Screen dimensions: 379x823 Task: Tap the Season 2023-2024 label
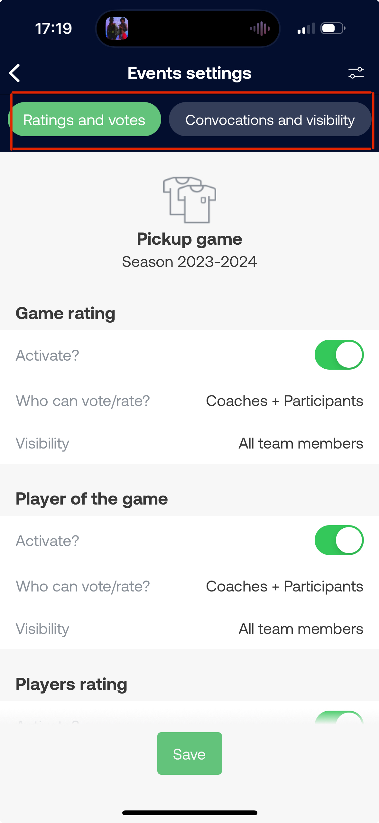(x=189, y=261)
